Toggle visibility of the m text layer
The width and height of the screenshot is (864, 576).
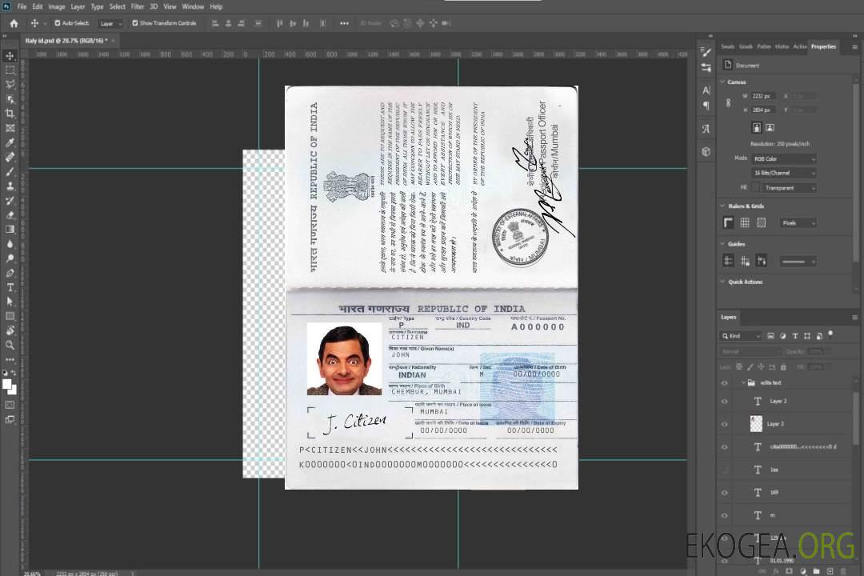[x=725, y=516]
